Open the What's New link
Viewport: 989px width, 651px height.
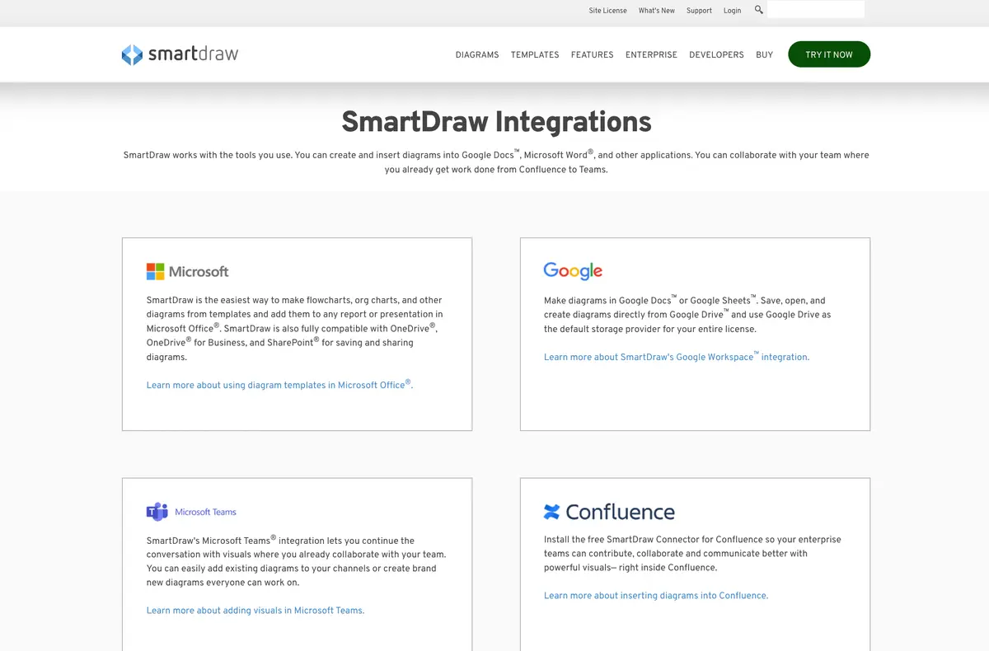657,11
